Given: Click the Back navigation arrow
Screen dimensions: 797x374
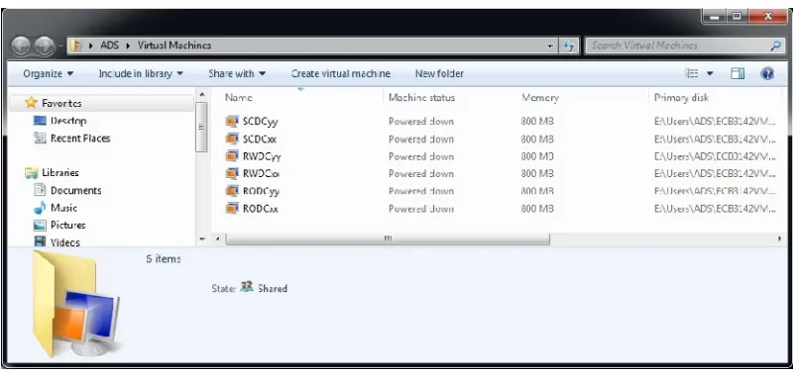Looking at the screenshot, I should point(21,46).
